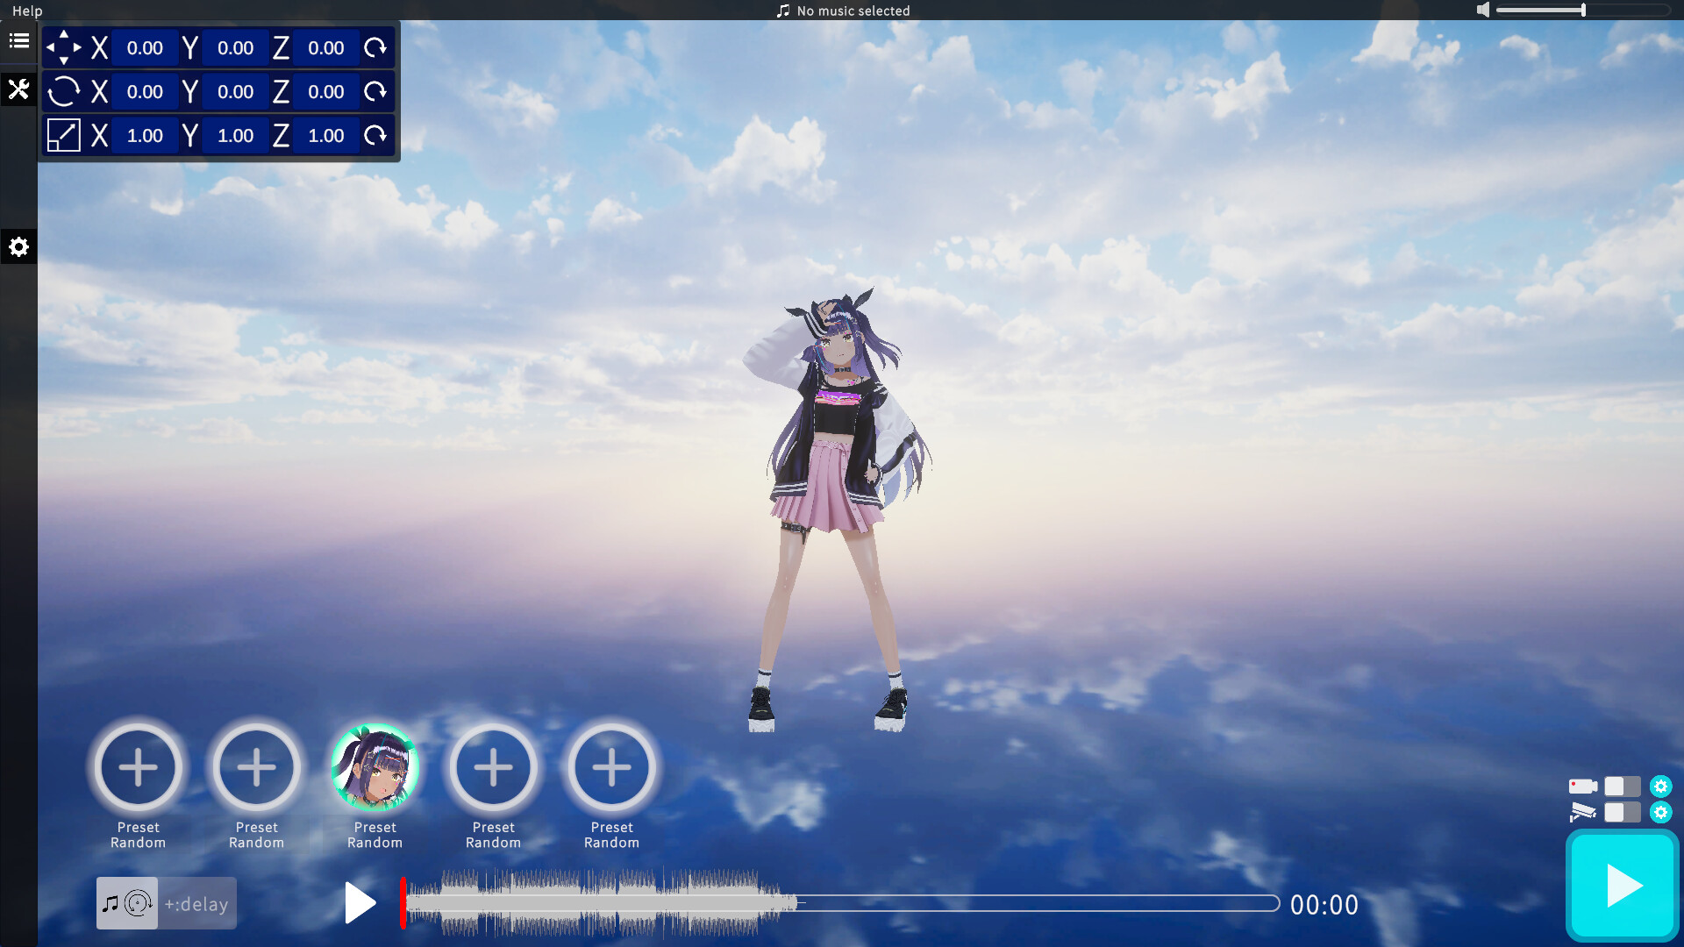Screen dimensions: 1684x947
Task: Open the Help menu
Action: [x=27, y=11]
